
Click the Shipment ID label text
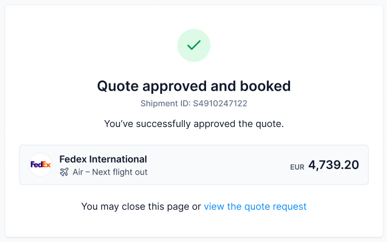[x=165, y=103]
